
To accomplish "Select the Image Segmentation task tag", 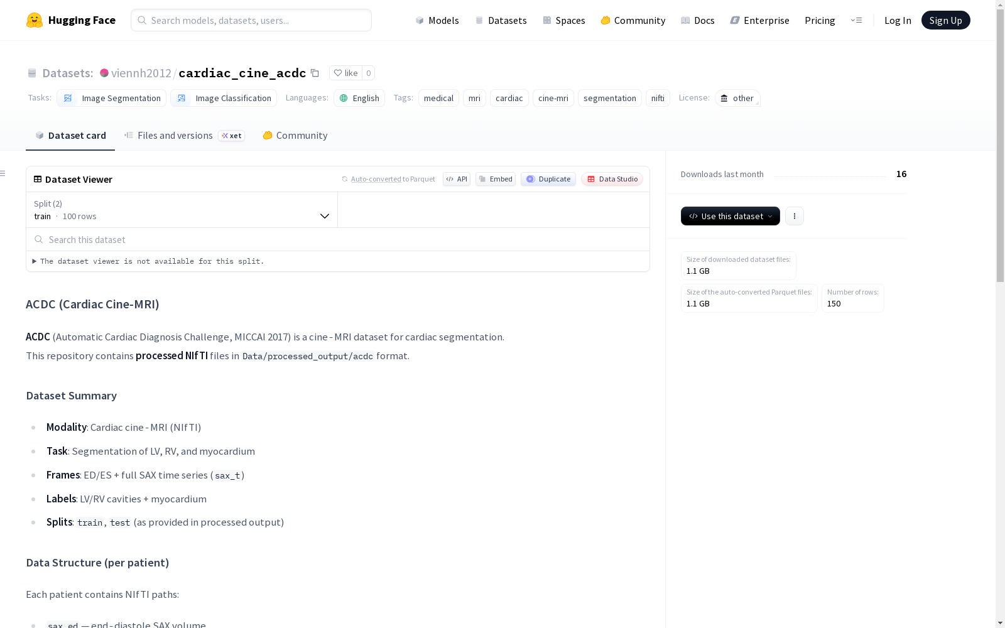I will click(x=112, y=98).
